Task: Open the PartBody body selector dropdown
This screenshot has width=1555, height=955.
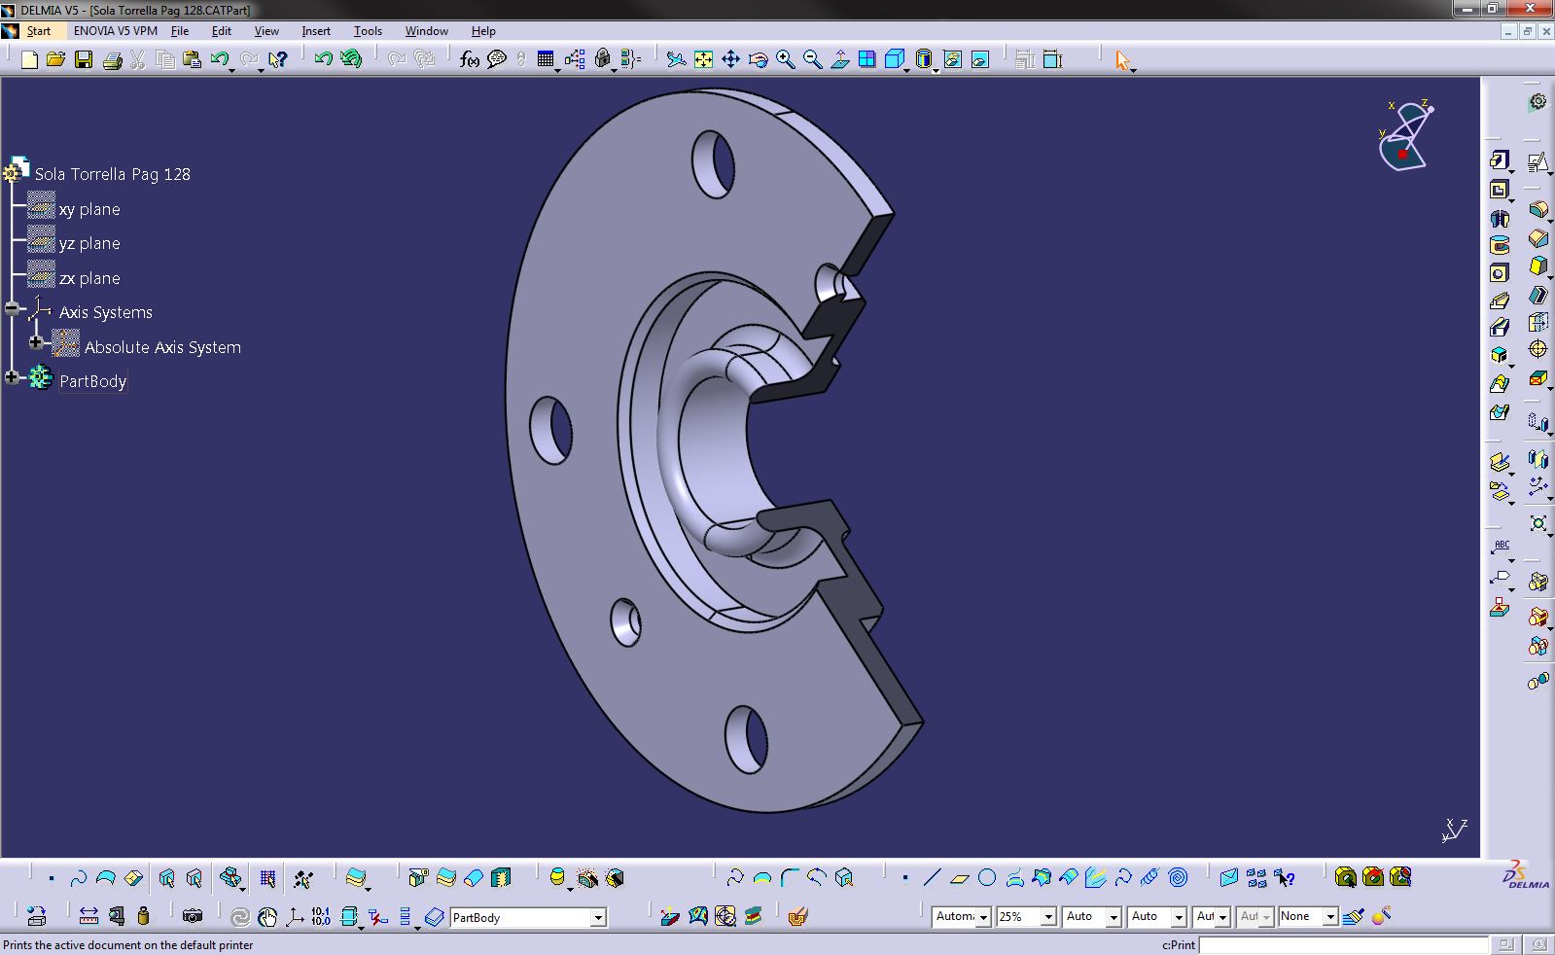Action: pos(598,917)
